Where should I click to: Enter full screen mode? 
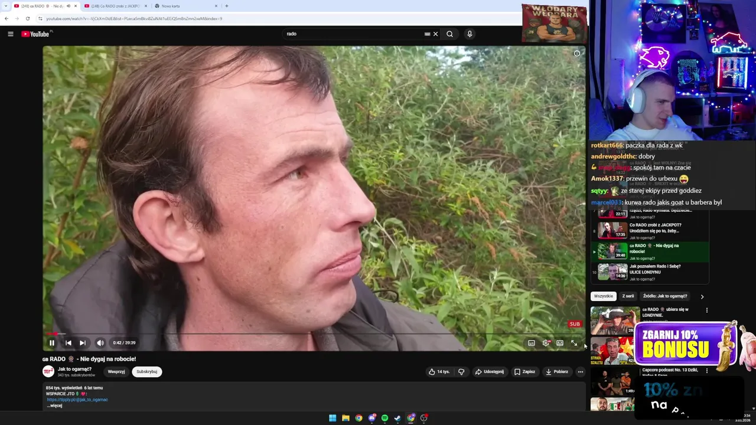(x=574, y=343)
